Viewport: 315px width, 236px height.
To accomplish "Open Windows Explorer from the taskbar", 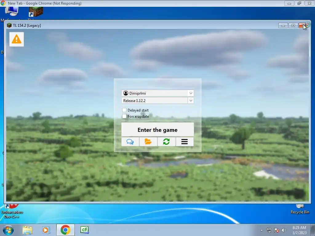I will pos(27,230).
